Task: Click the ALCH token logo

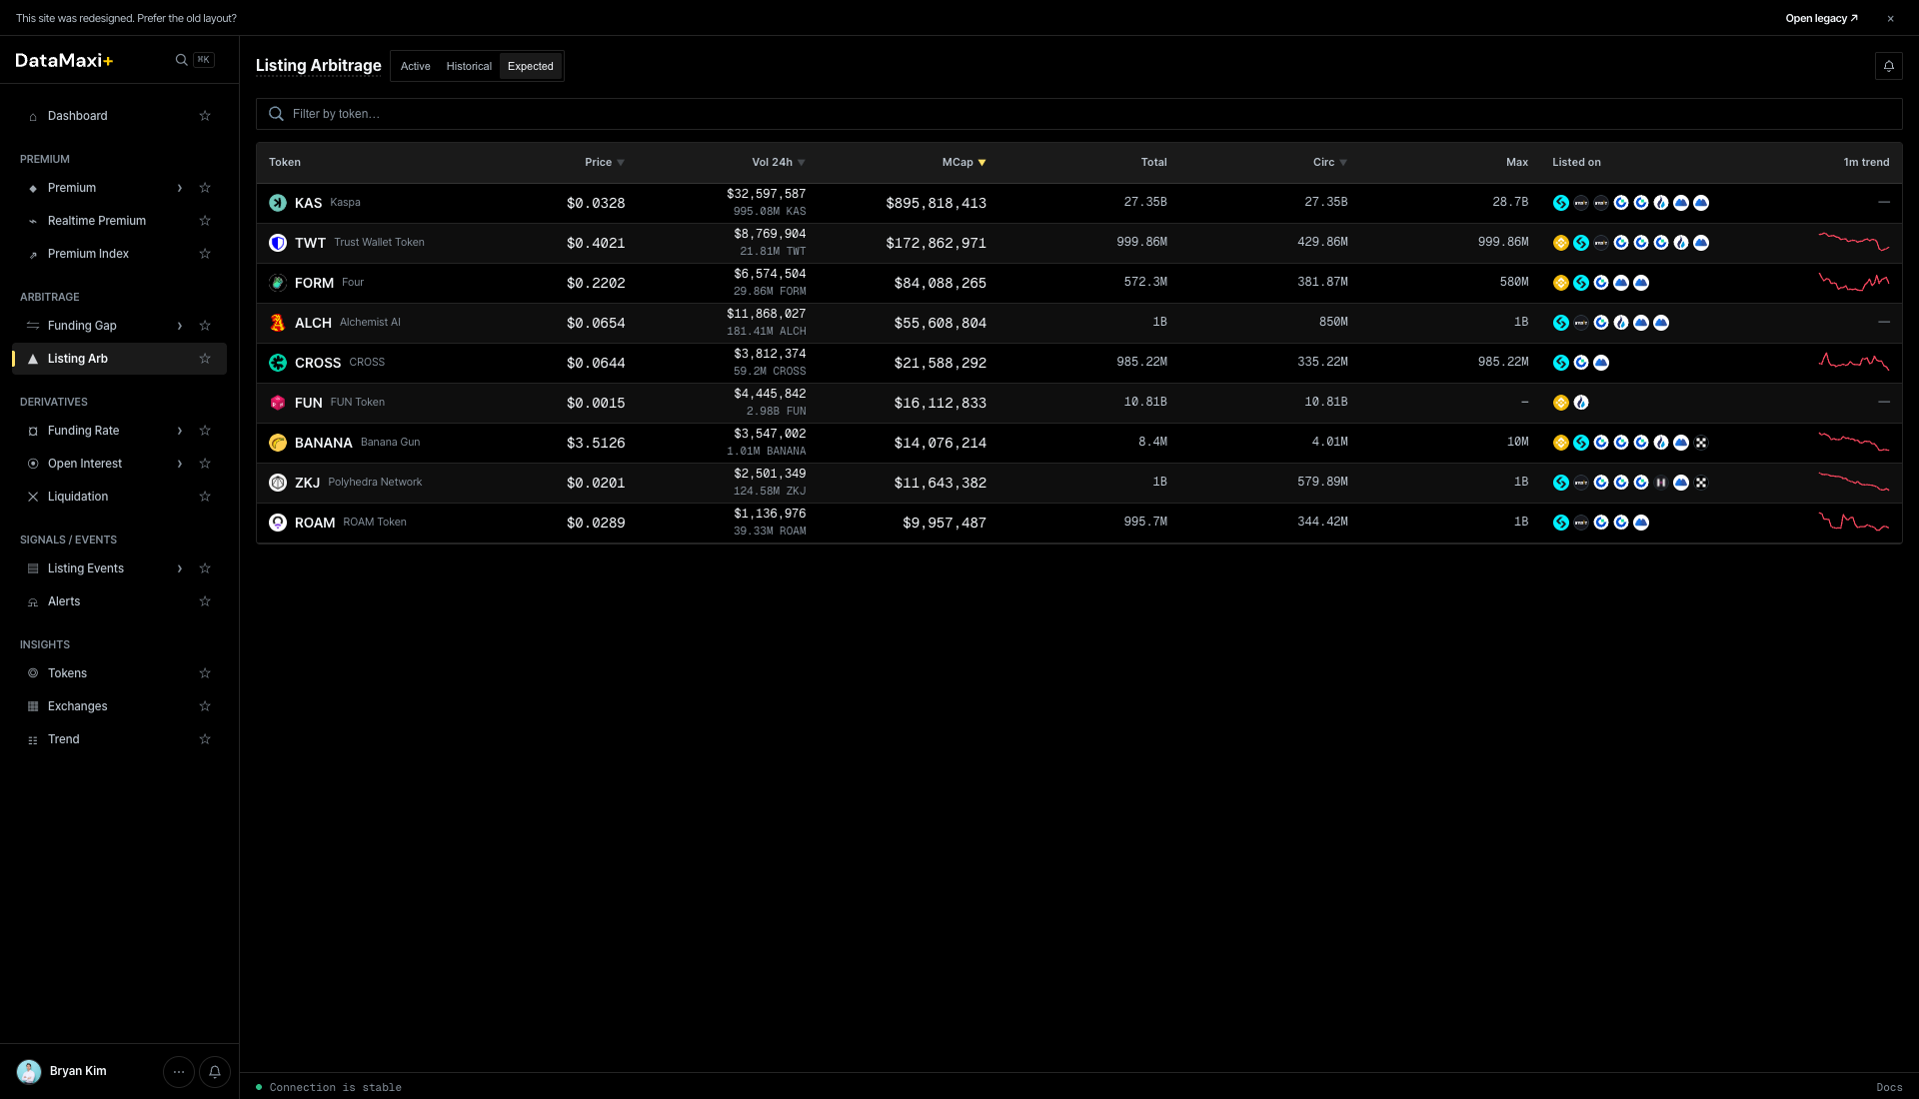Action: [x=278, y=323]
